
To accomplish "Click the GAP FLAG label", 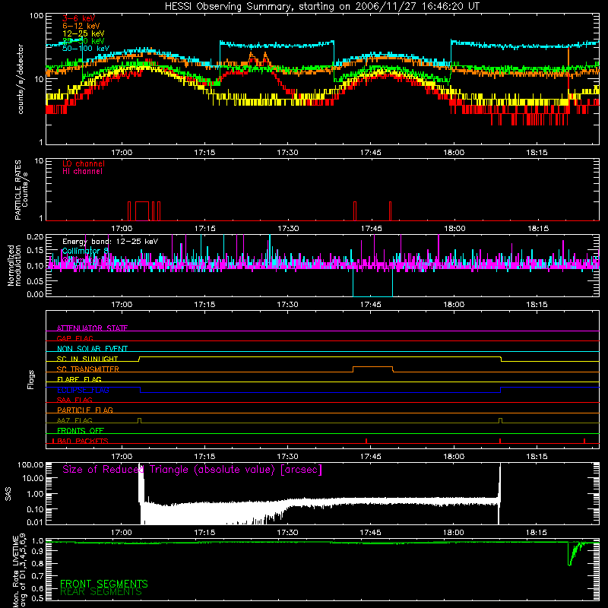I will pyautogui.click(x=74, y=338).
